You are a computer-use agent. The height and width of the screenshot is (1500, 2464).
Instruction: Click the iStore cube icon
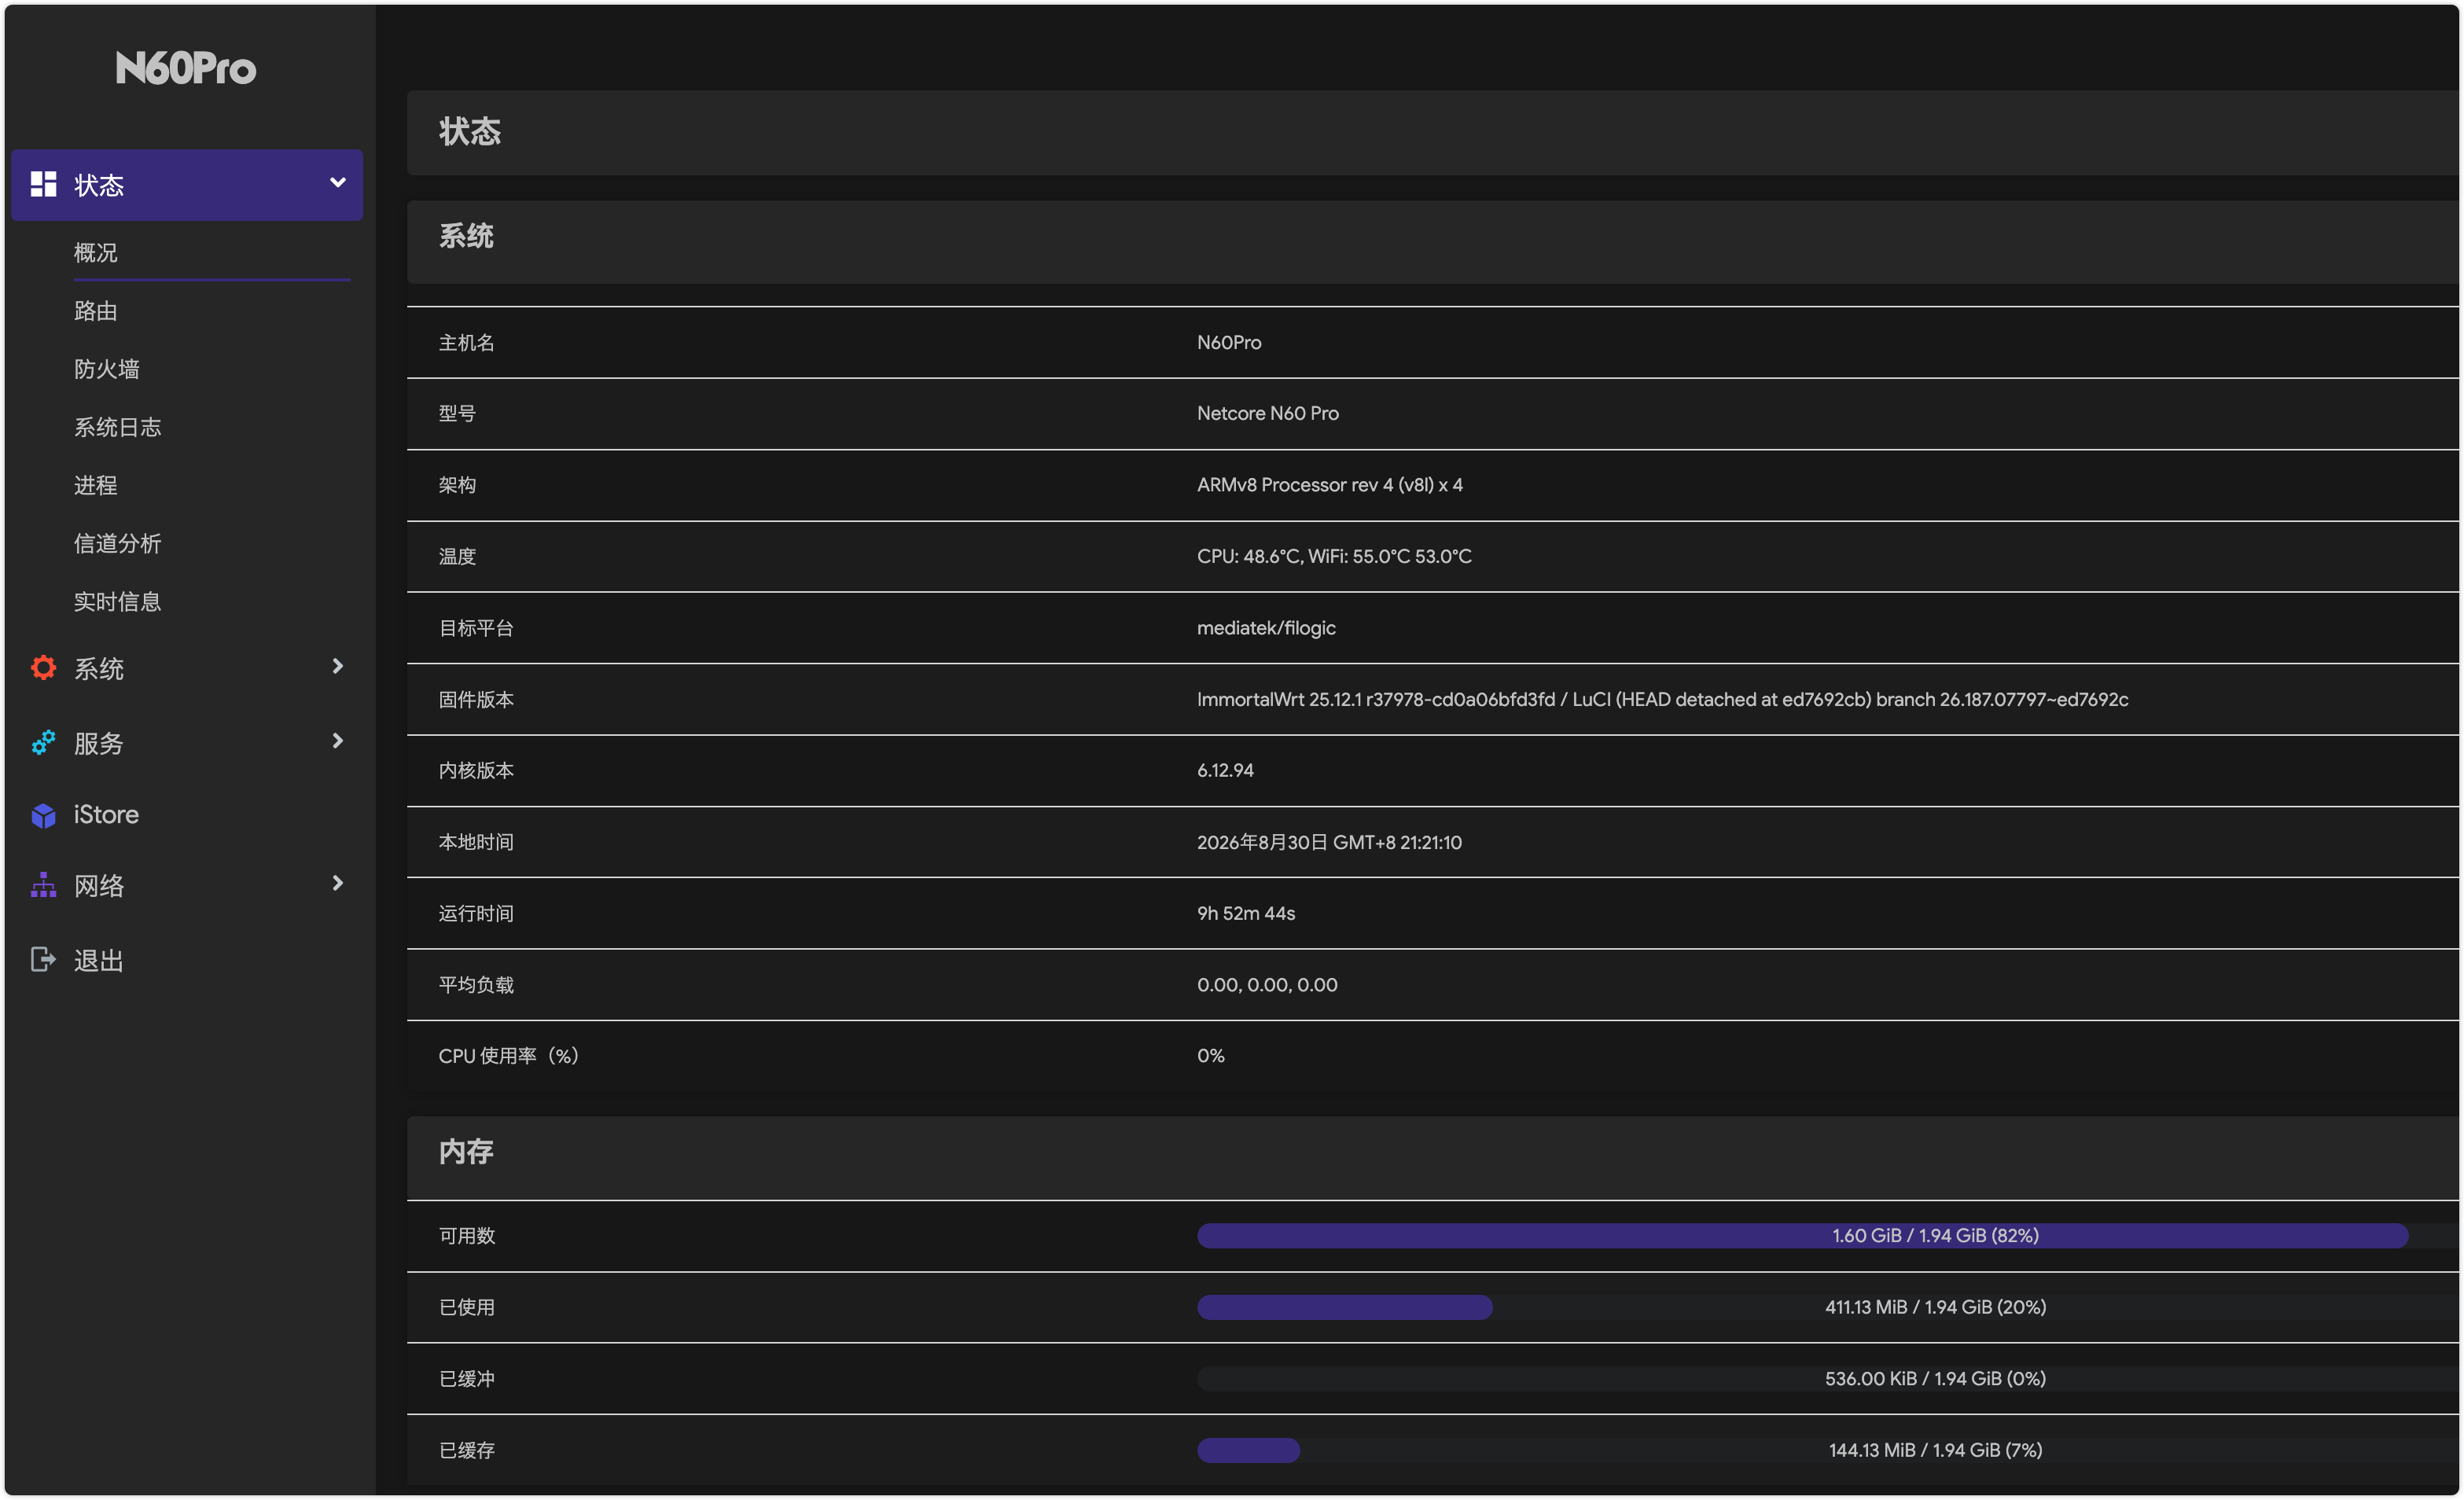(43, 815)
